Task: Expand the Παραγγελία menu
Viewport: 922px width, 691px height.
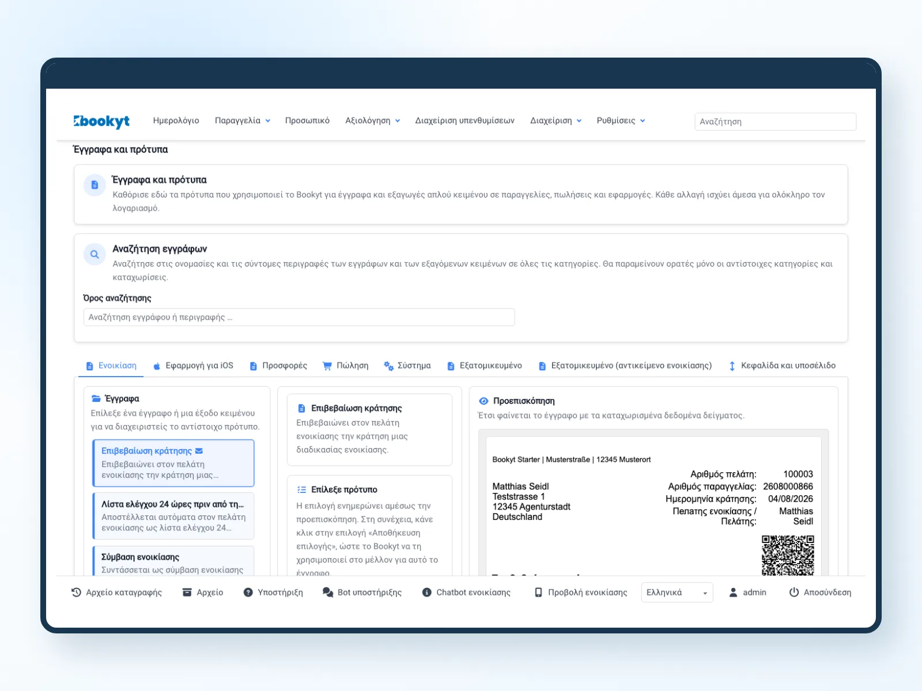Action: coord(243,121)
